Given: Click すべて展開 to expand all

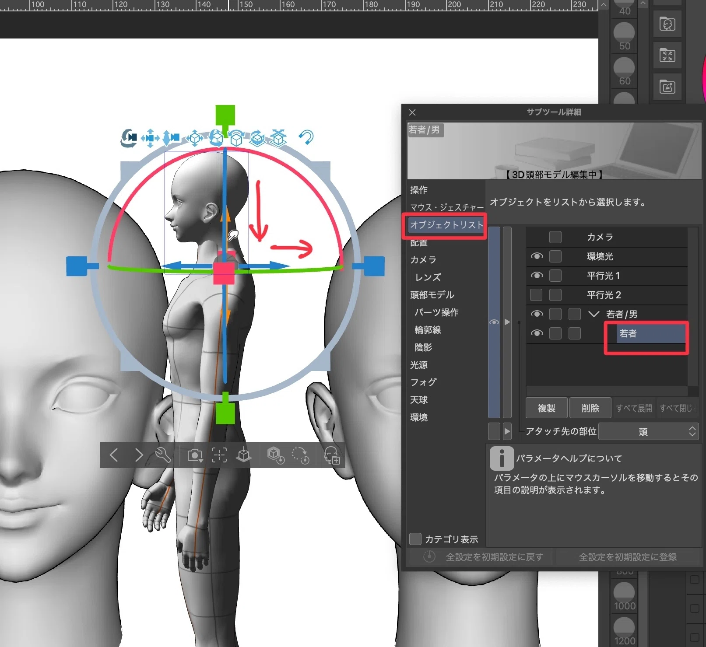Looking at the screenshot, I should (634, 408).
